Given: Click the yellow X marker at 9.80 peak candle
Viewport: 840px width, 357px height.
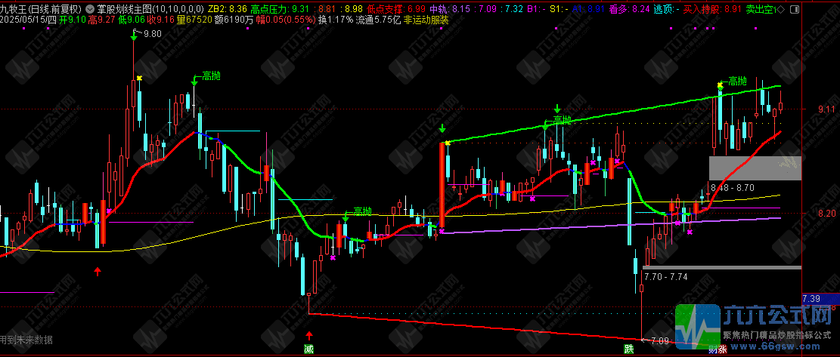Looking at the screenshot, I should click(x=139, y=78).
